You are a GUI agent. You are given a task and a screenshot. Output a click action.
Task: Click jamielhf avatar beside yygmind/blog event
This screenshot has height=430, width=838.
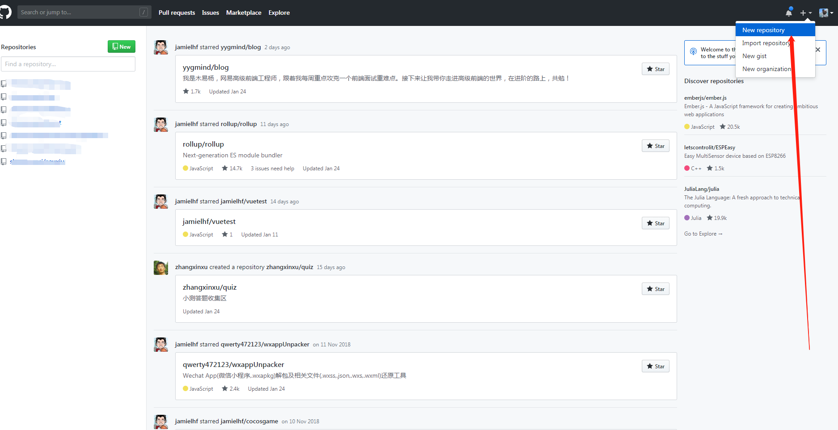(161, 47)
